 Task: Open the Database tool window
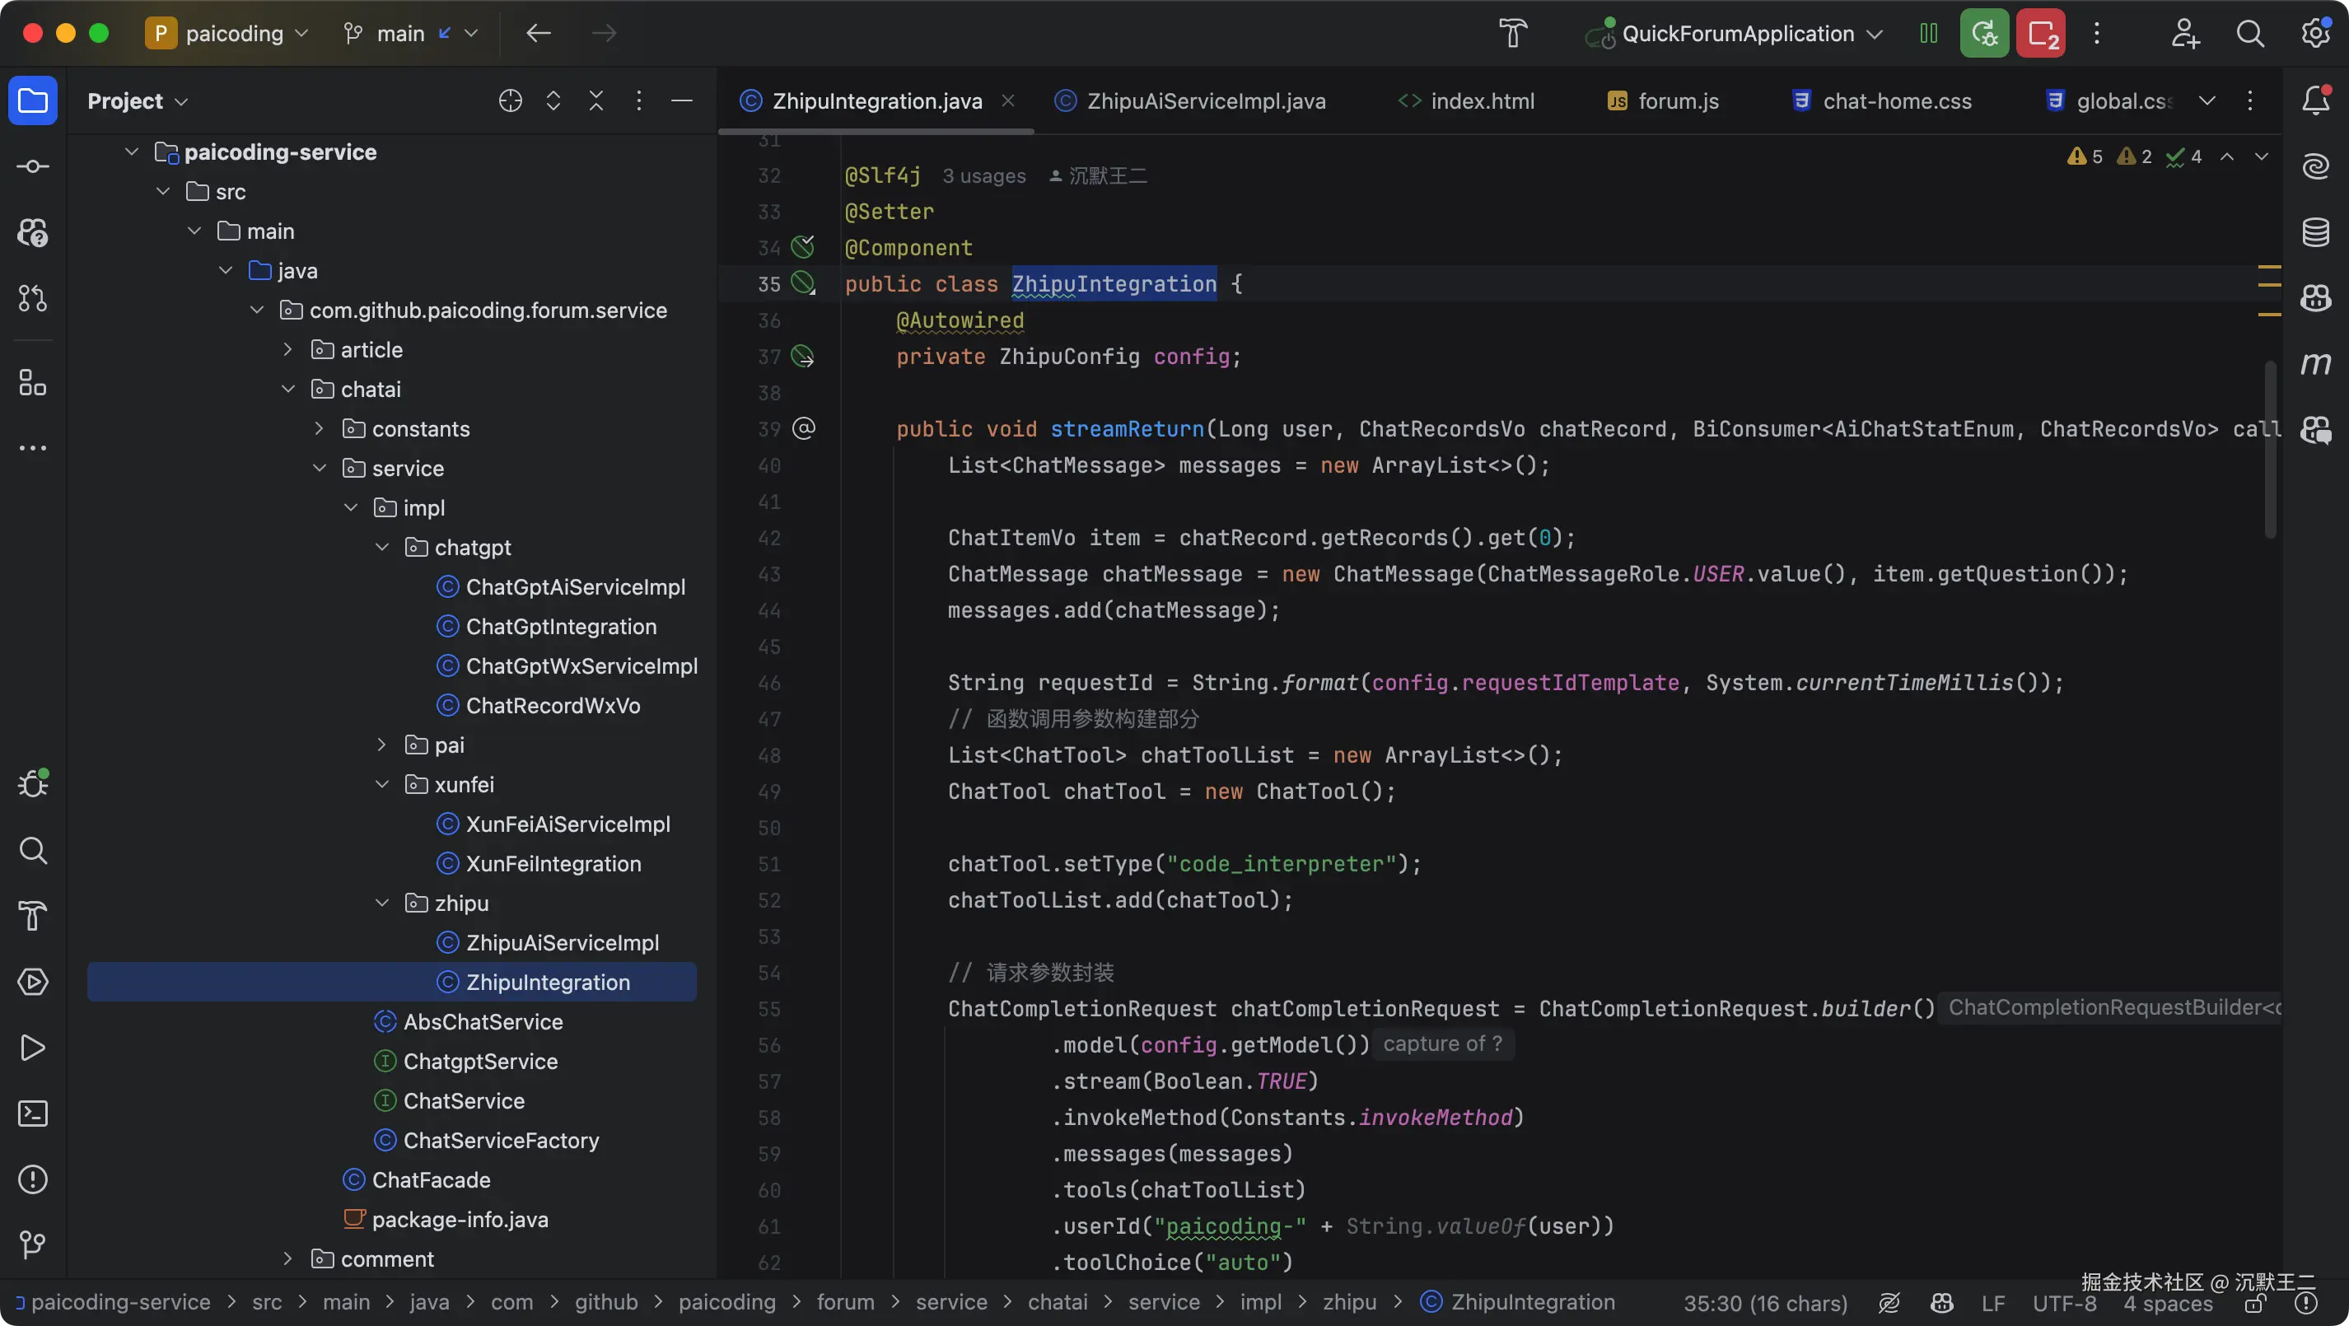click(x=2315, y=232)
